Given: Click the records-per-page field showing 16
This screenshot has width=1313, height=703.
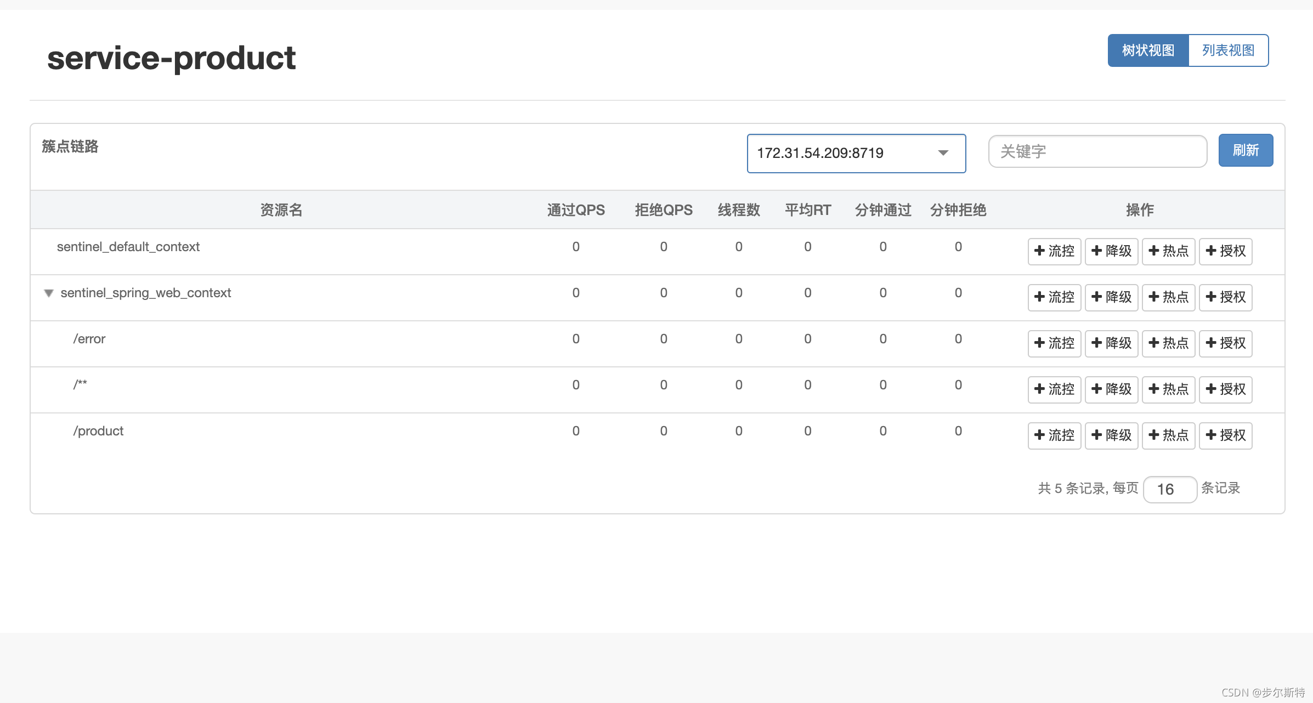Looking at the screenshot, I should 1169,489.
